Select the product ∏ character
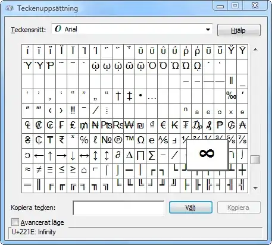Viewport: 272px width, 245px height. point(140,156)
